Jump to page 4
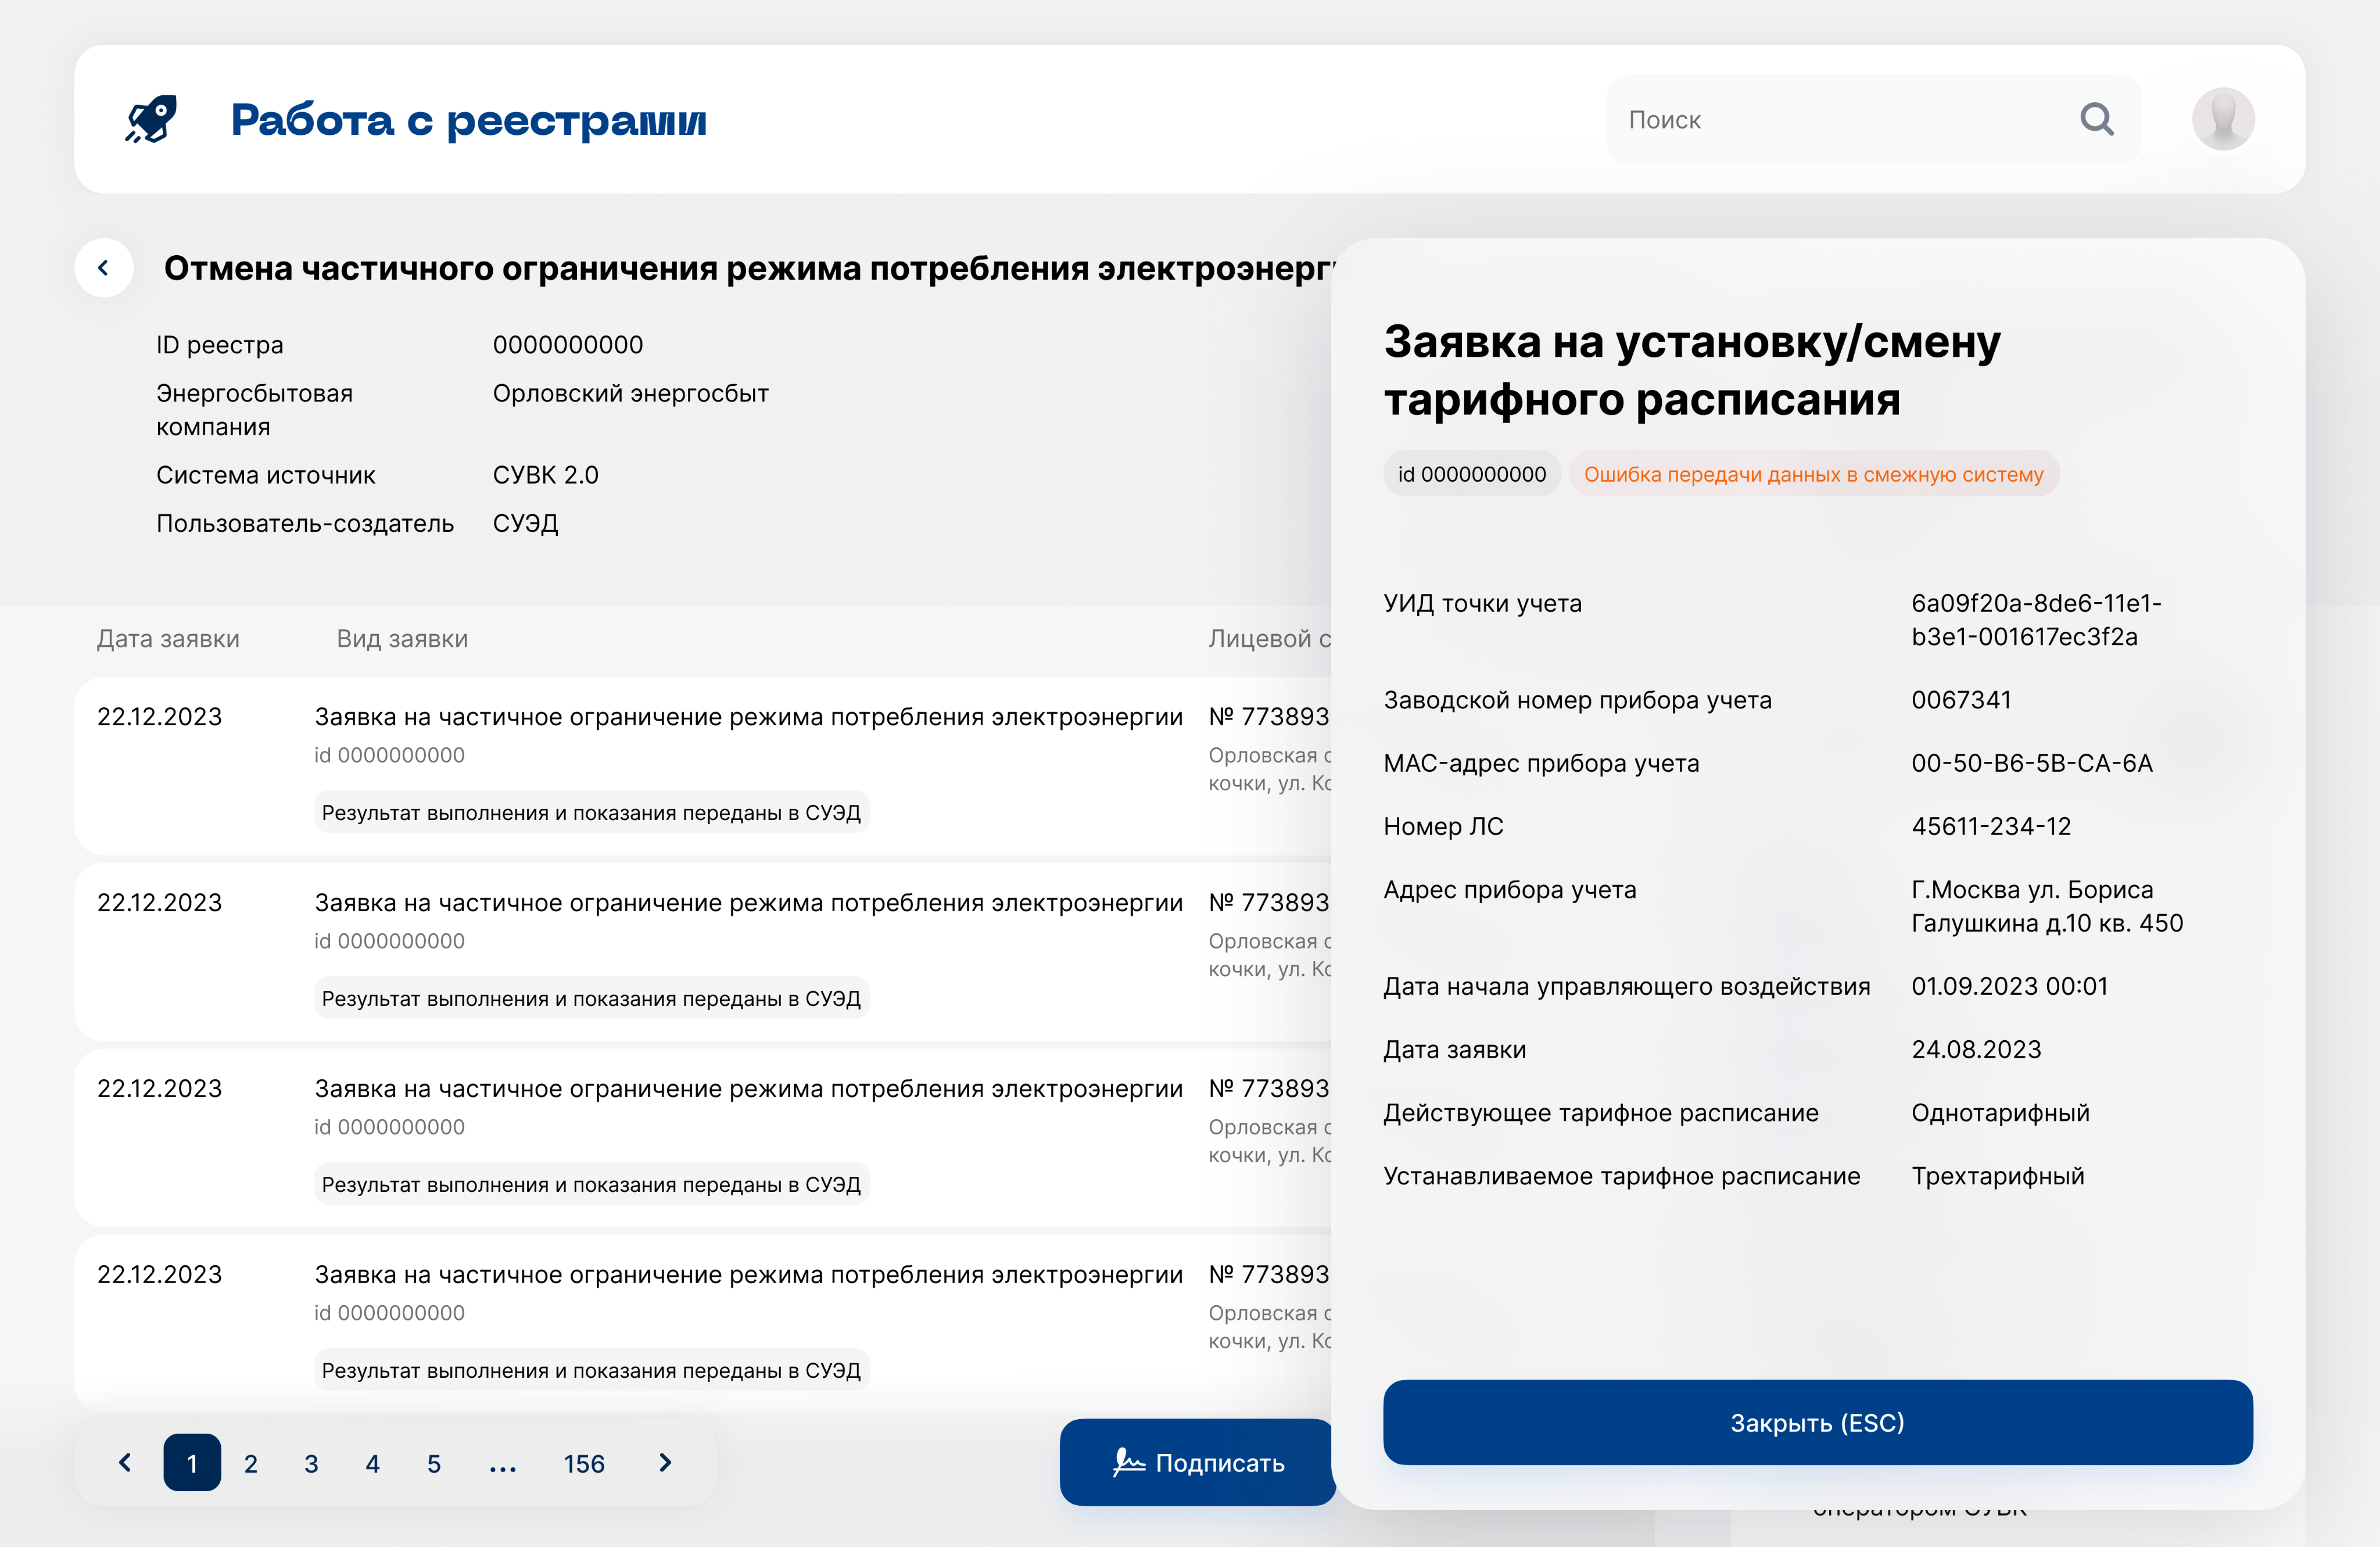 tap(372, 1464)
